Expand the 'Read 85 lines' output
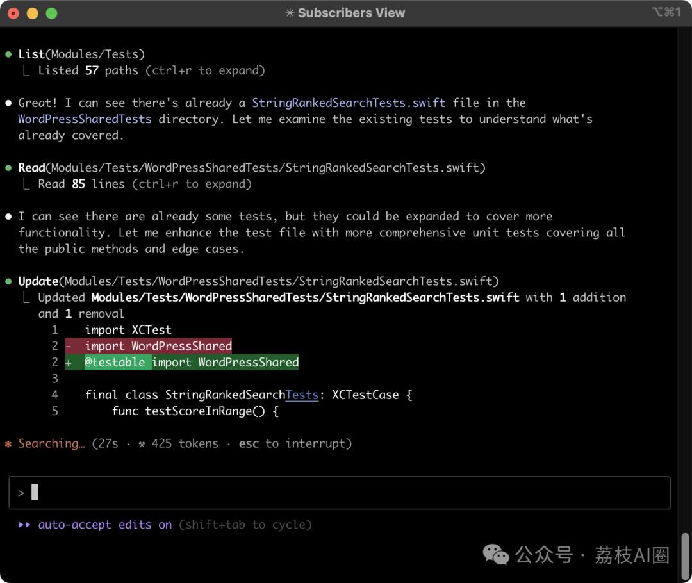 pyautogui.click(x=145, y=184)
